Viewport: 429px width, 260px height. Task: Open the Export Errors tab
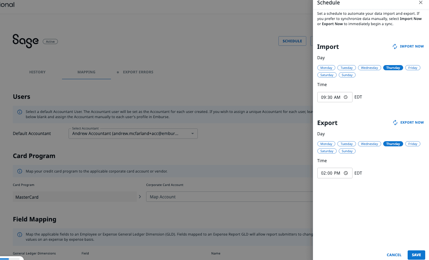click(138, 72)
